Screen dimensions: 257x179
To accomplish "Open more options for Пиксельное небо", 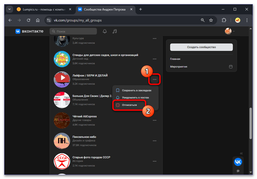I will (x=154, y=141).
